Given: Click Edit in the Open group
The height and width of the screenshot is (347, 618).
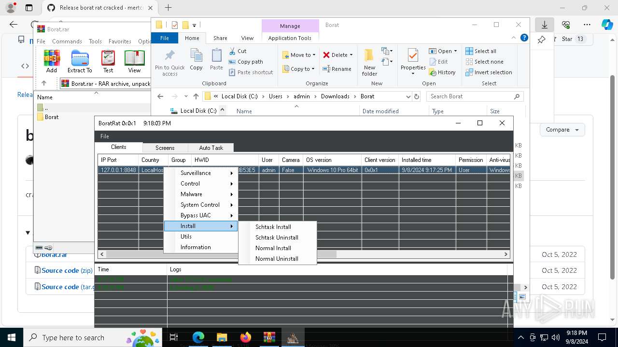Looking at the screenshot, I should pos(438,62).
